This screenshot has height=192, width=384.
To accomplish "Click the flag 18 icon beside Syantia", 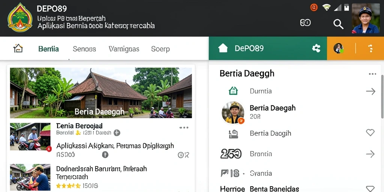I will point(230,173).
